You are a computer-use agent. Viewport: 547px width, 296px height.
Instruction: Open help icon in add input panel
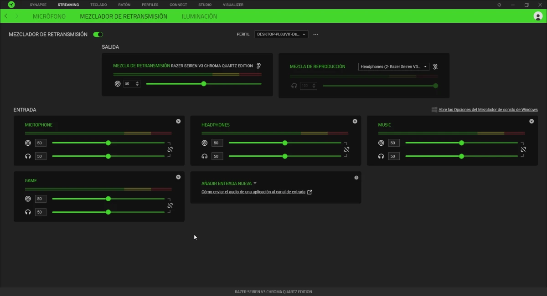point(356,178)
